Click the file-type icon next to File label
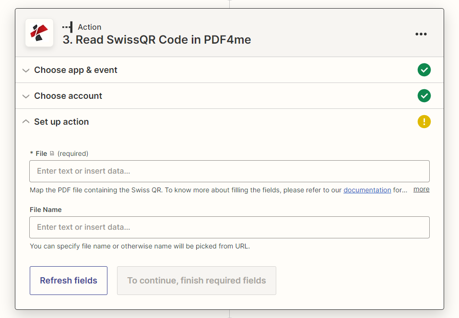459x318 pixels. tap(52, 153)
